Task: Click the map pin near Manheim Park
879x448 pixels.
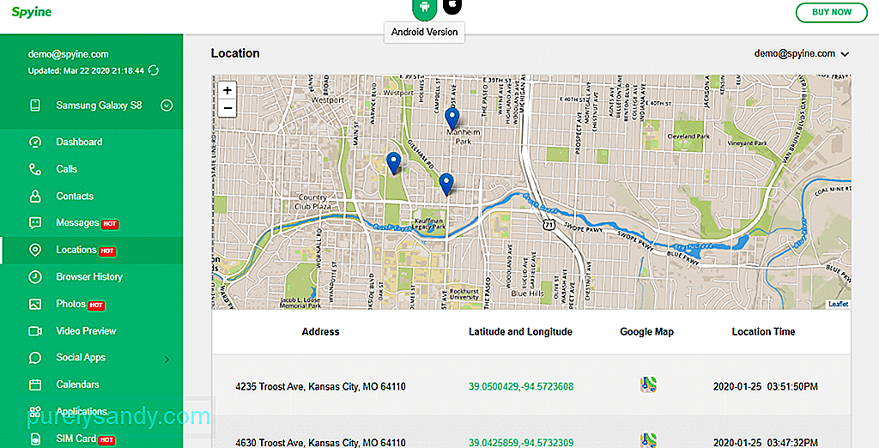Action: (x=452, y=119)
